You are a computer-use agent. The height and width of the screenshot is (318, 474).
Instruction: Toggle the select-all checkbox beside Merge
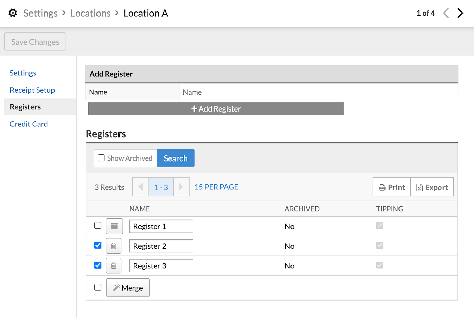click(x=98, y=287)
